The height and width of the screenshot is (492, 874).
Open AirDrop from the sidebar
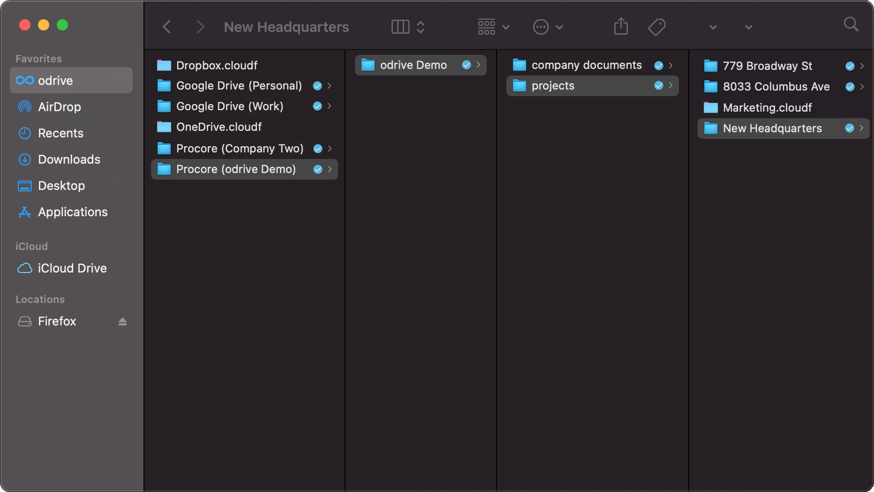[59, 107]
